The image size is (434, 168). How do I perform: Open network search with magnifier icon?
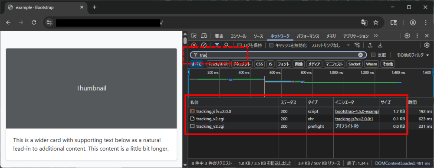tap(227, 45)
